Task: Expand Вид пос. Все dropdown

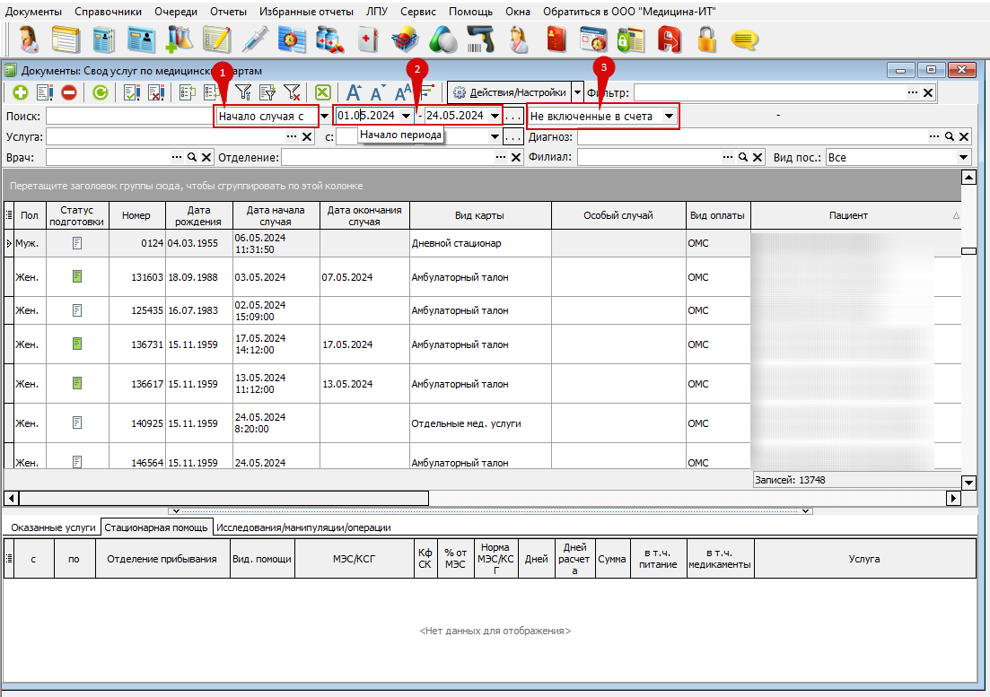Action: 963,158
